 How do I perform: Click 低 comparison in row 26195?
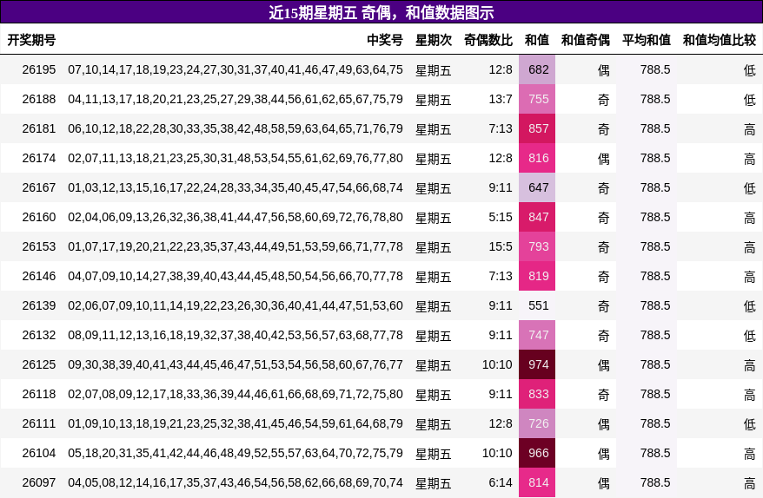click(750, 70)
